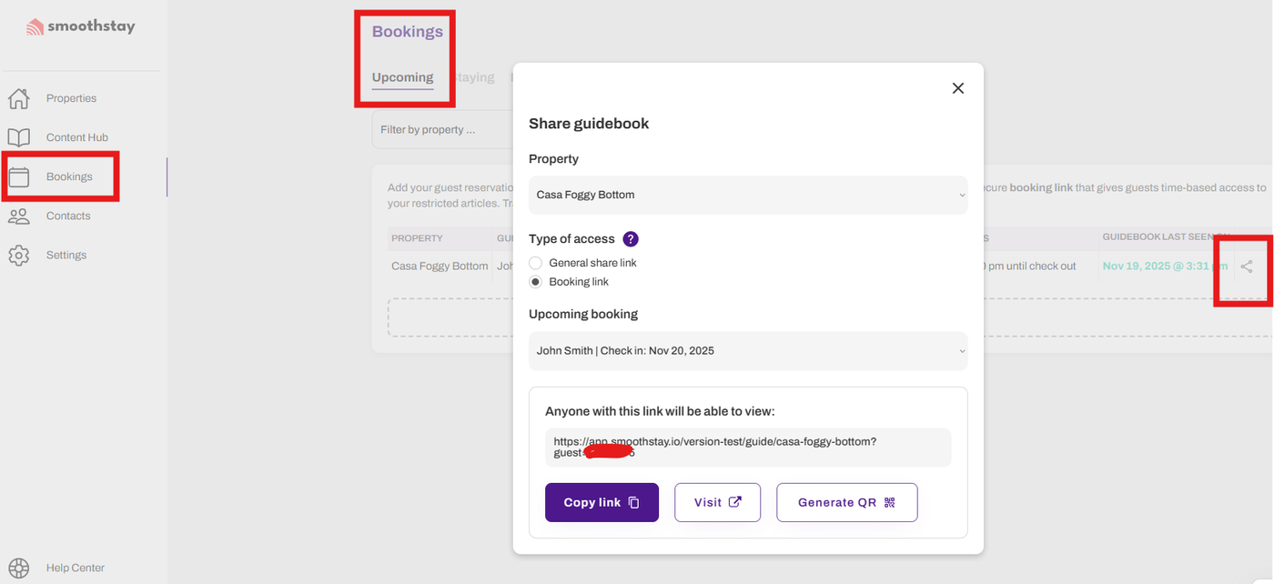Select the Booking link radio option
The width and height of the screenshot is (1274, 584).
[536, 282]
